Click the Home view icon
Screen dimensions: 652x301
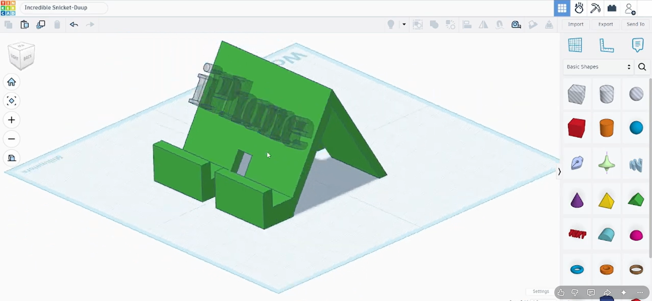coord(11,82)
